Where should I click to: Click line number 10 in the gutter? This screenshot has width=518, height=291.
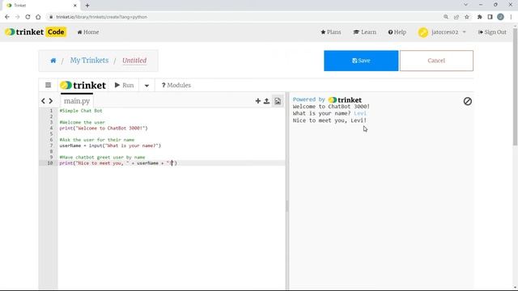[50, 163]
